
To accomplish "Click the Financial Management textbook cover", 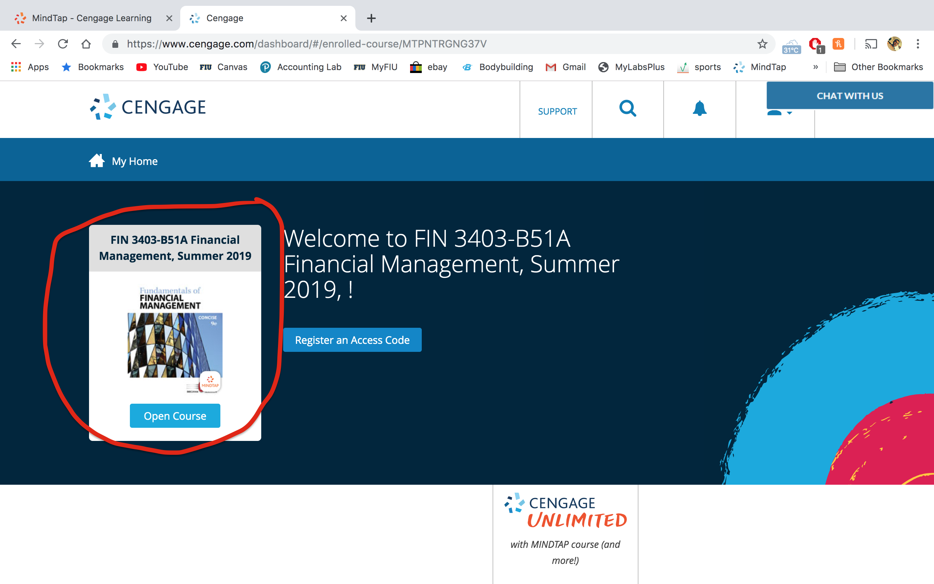I will pos(175,339).
